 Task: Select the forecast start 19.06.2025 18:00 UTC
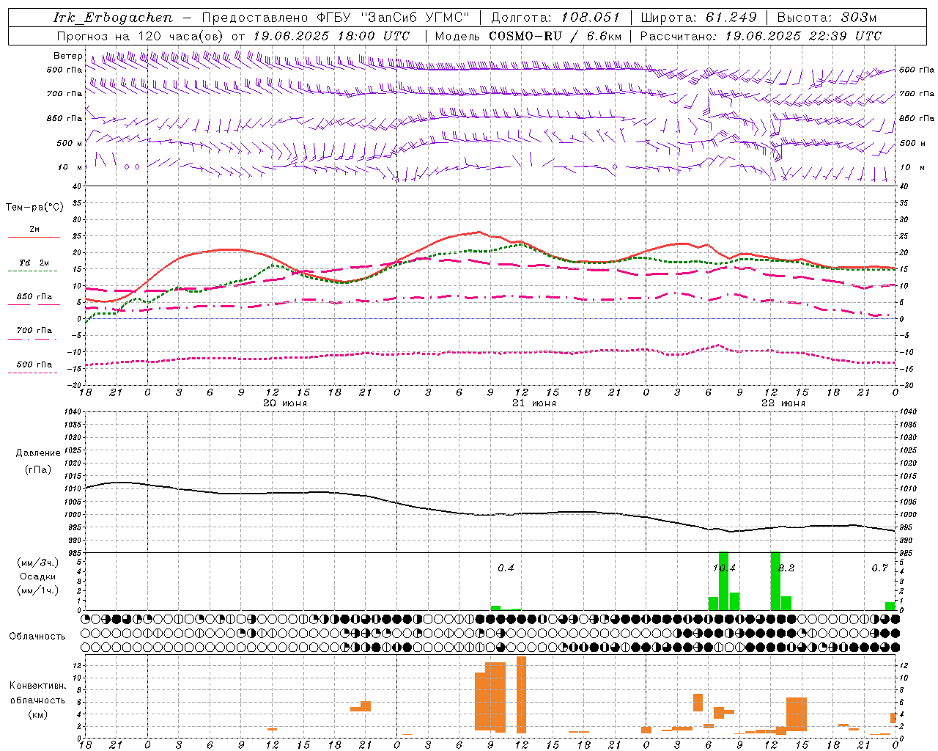click(x=331, y=36)
